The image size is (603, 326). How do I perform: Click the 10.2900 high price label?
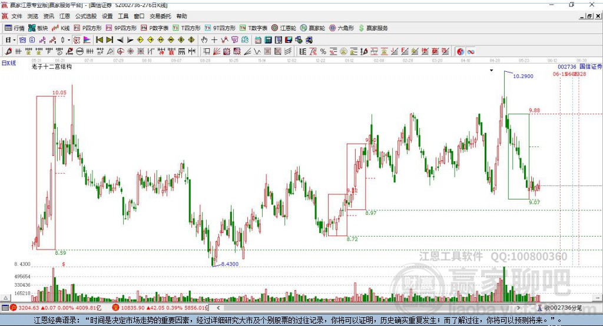click(523, 76)
